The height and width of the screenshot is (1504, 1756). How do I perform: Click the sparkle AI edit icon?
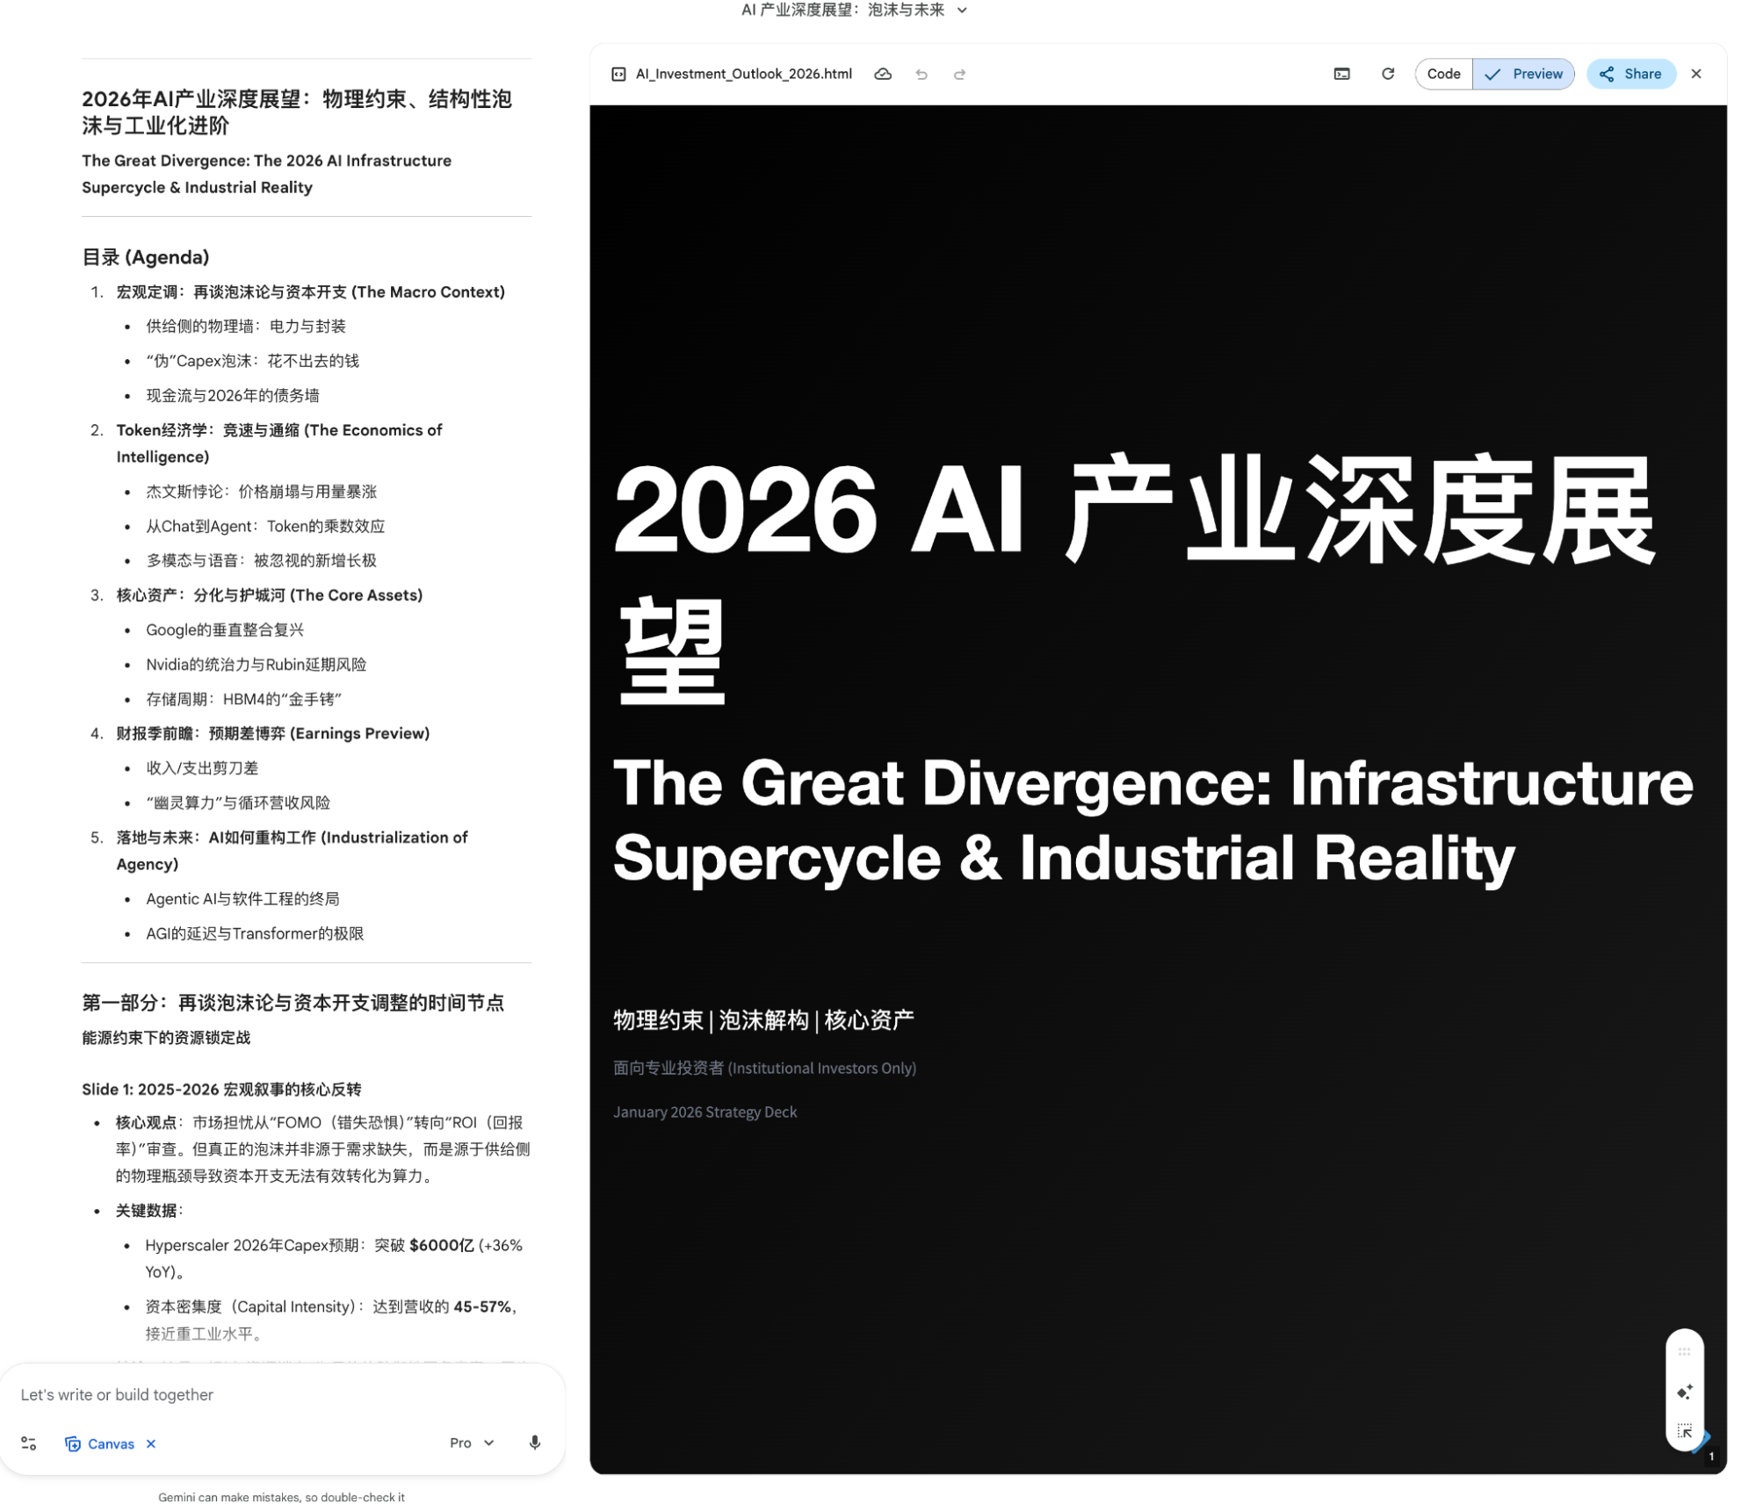point(1684,1392)
